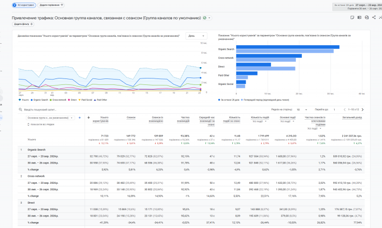Click the Paid Other bar chart label
This screenshot has height=228, width=382.
click(224, 75)
